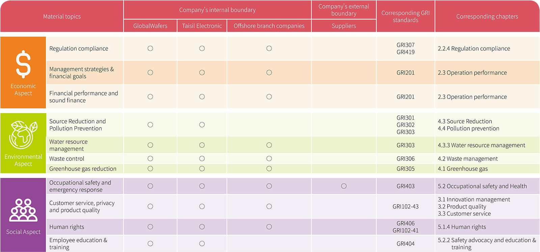Select Offshore branch circle for Human rights

tap(269, 227)
